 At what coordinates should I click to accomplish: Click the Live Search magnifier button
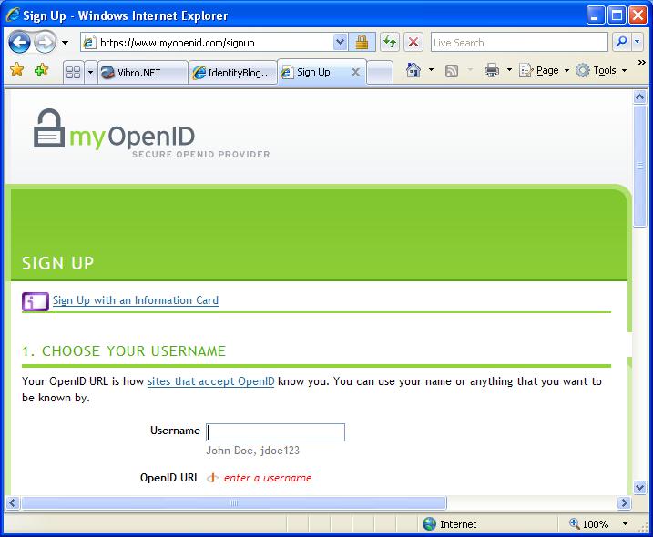[621, 43]
